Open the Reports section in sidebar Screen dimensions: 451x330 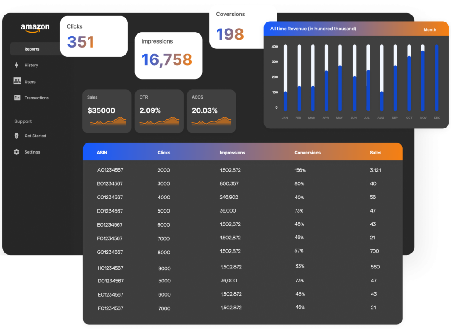(32, 49)
